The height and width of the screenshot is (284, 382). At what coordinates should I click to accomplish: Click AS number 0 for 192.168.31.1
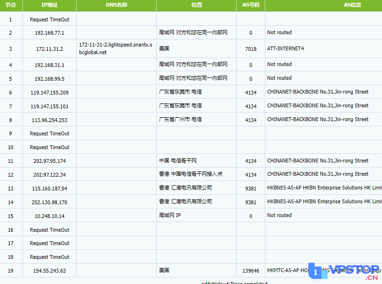pyautogui.click(x=251, y=65)
